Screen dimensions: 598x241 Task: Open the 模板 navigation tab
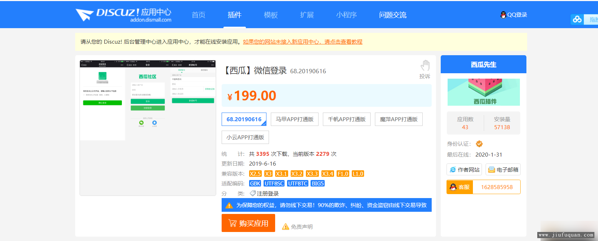click(271, 15)
